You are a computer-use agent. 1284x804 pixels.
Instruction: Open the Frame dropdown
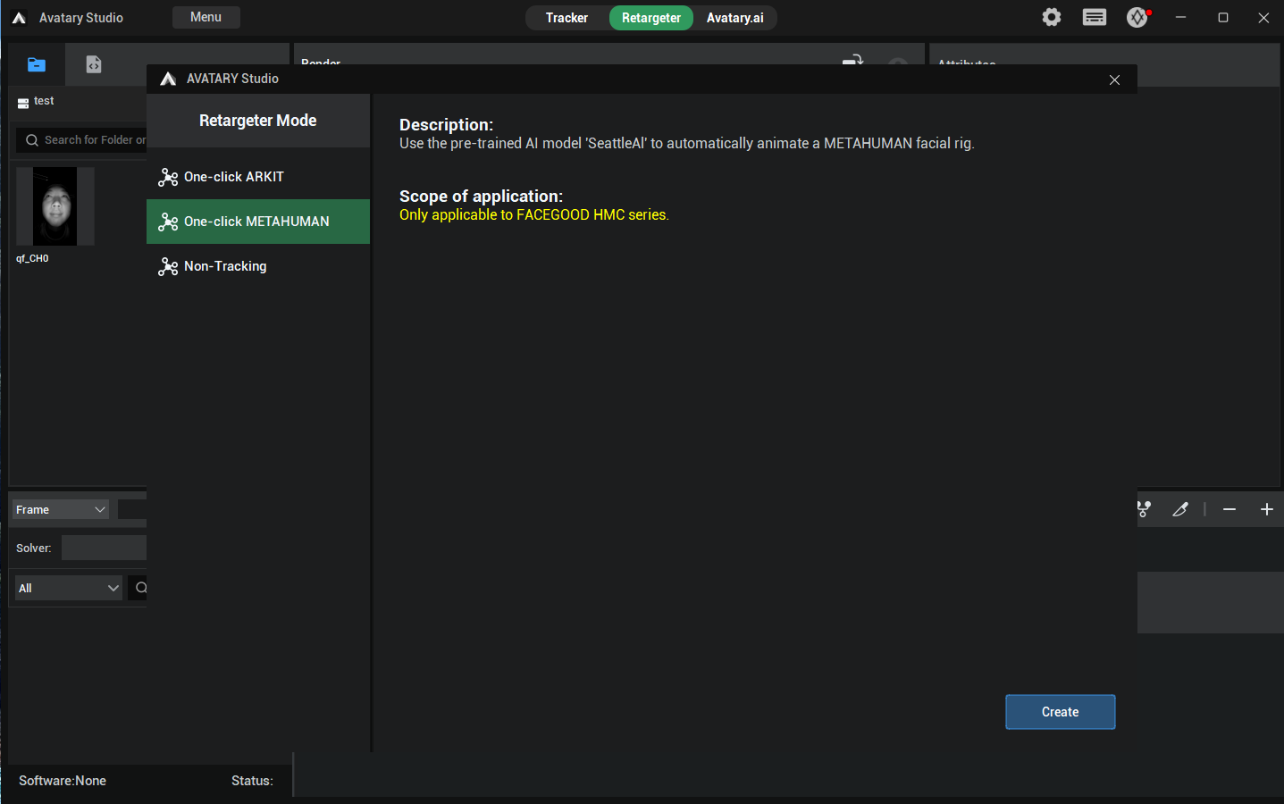coord(61,509)
